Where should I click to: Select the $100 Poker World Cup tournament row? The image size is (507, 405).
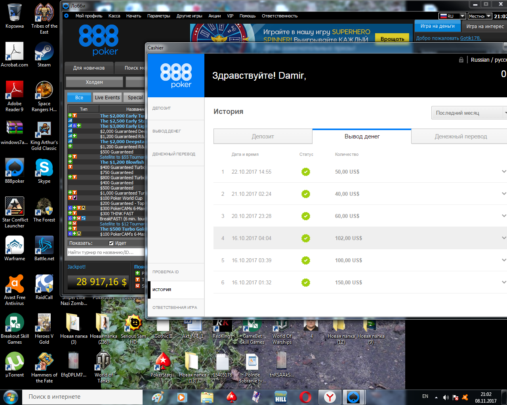click(107, 198)
